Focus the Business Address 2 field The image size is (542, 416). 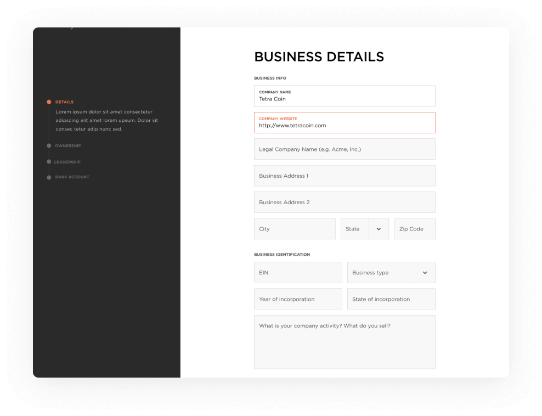(x=345, y=203)
